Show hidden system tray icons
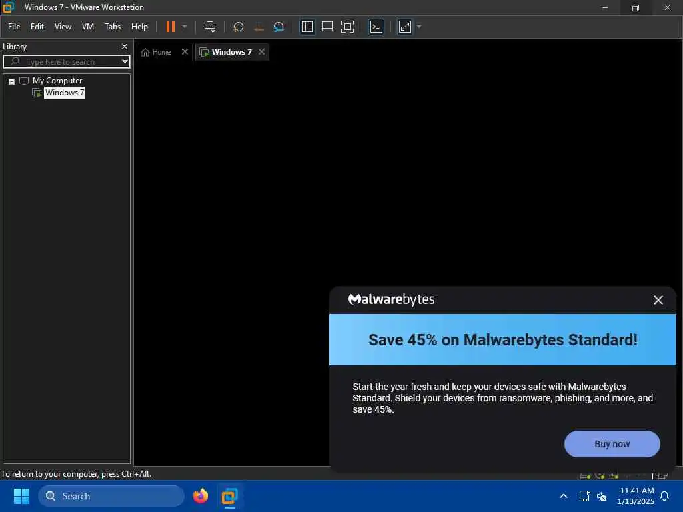 [563, 496]
